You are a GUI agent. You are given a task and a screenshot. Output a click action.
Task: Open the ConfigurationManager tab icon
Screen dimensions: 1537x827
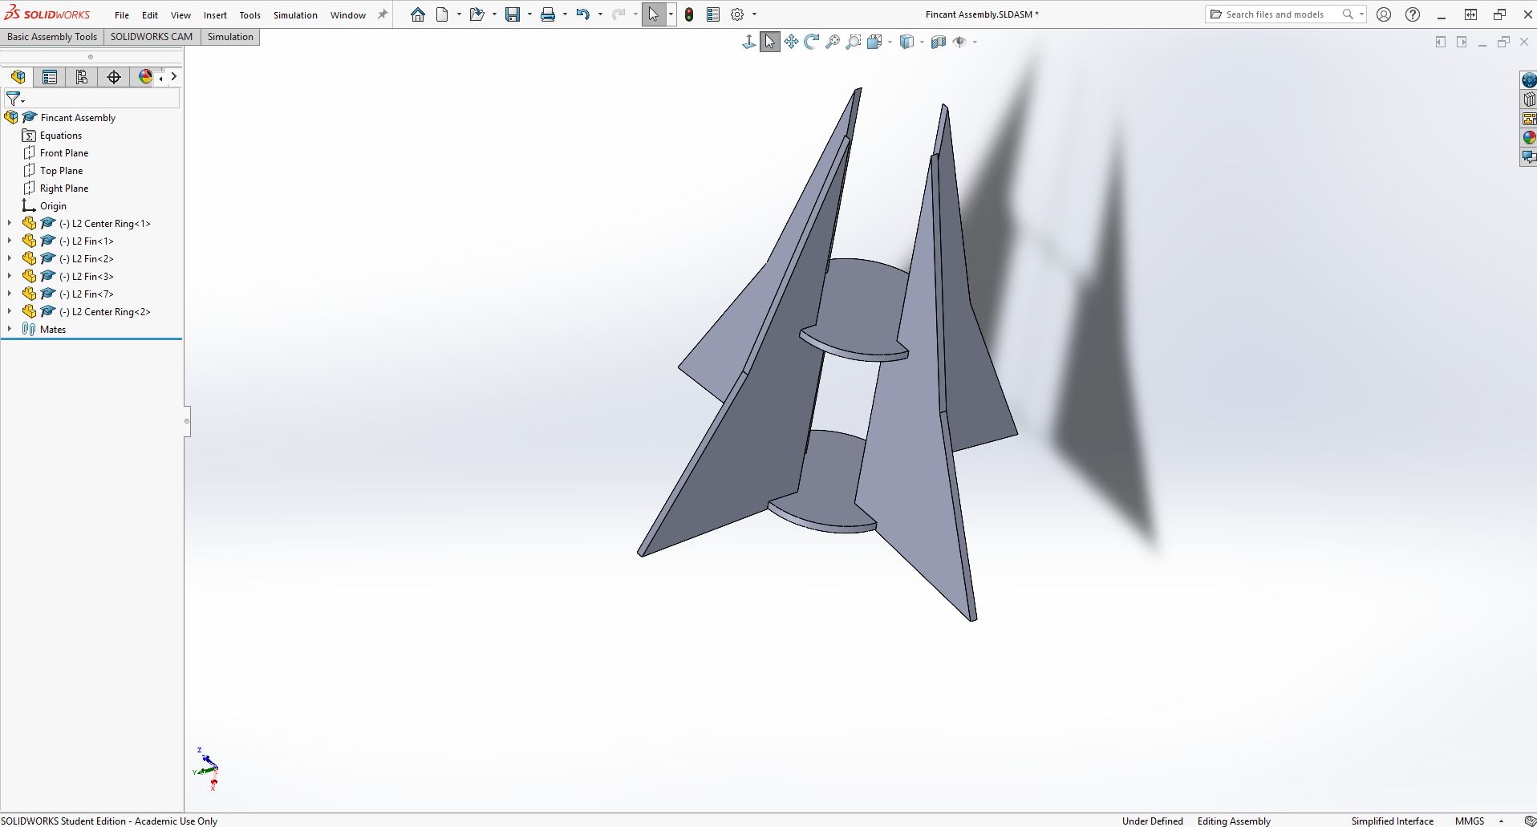[82, 77]
